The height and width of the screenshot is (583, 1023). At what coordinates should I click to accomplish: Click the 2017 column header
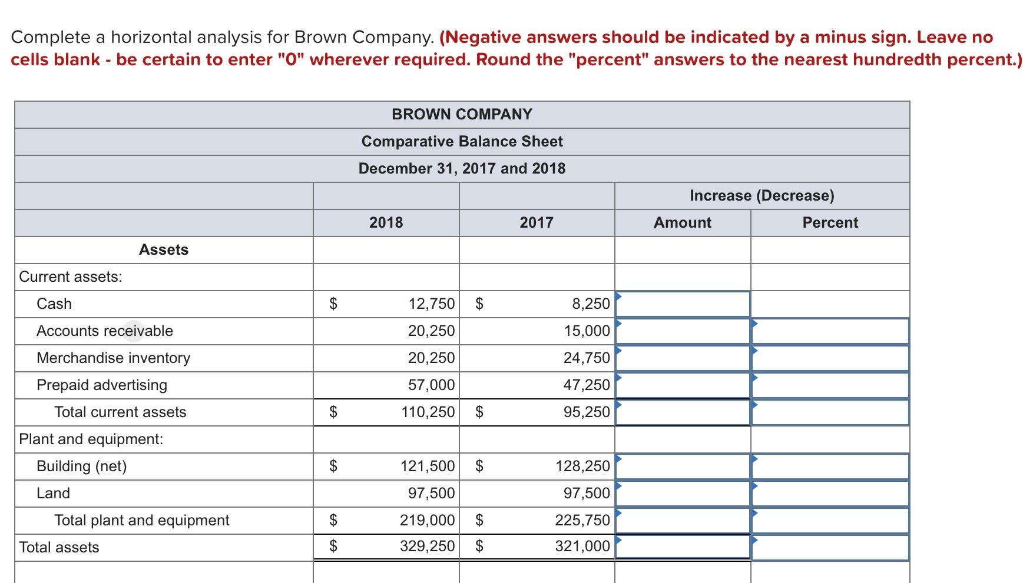537,223
